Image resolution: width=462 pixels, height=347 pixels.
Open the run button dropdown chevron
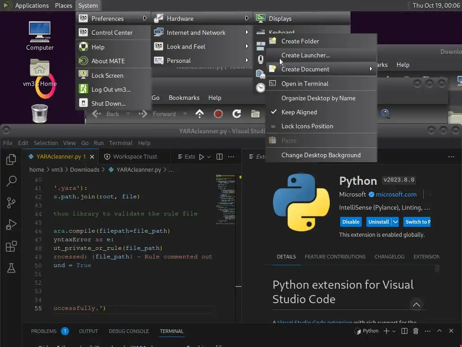pyautogui.click(x=209, y=157)
